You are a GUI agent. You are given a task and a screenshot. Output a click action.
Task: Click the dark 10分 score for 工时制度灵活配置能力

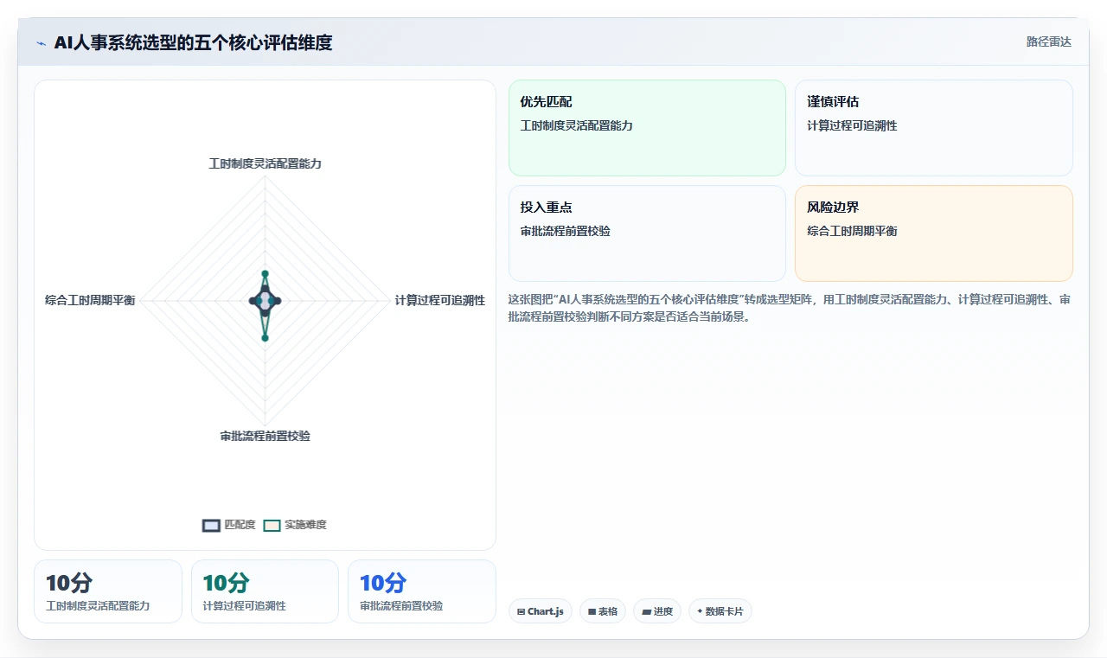pyautogui.click(x=69, y=583)
